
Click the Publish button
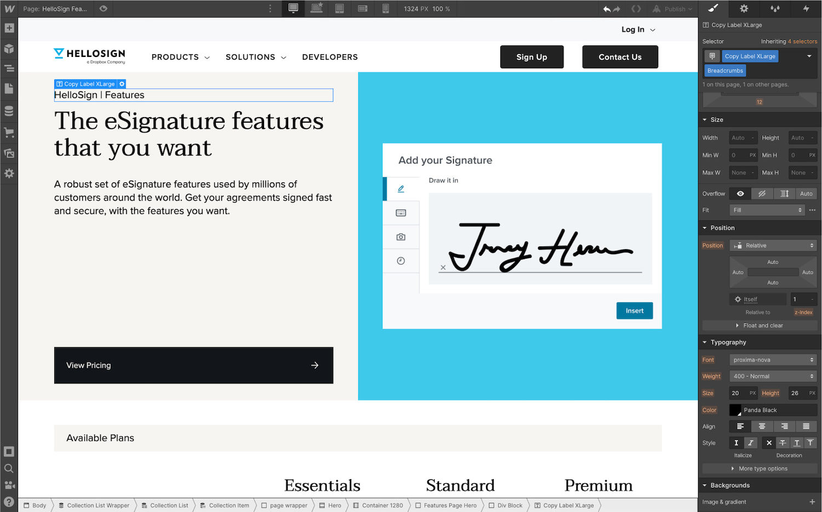[x=672, y=9]
